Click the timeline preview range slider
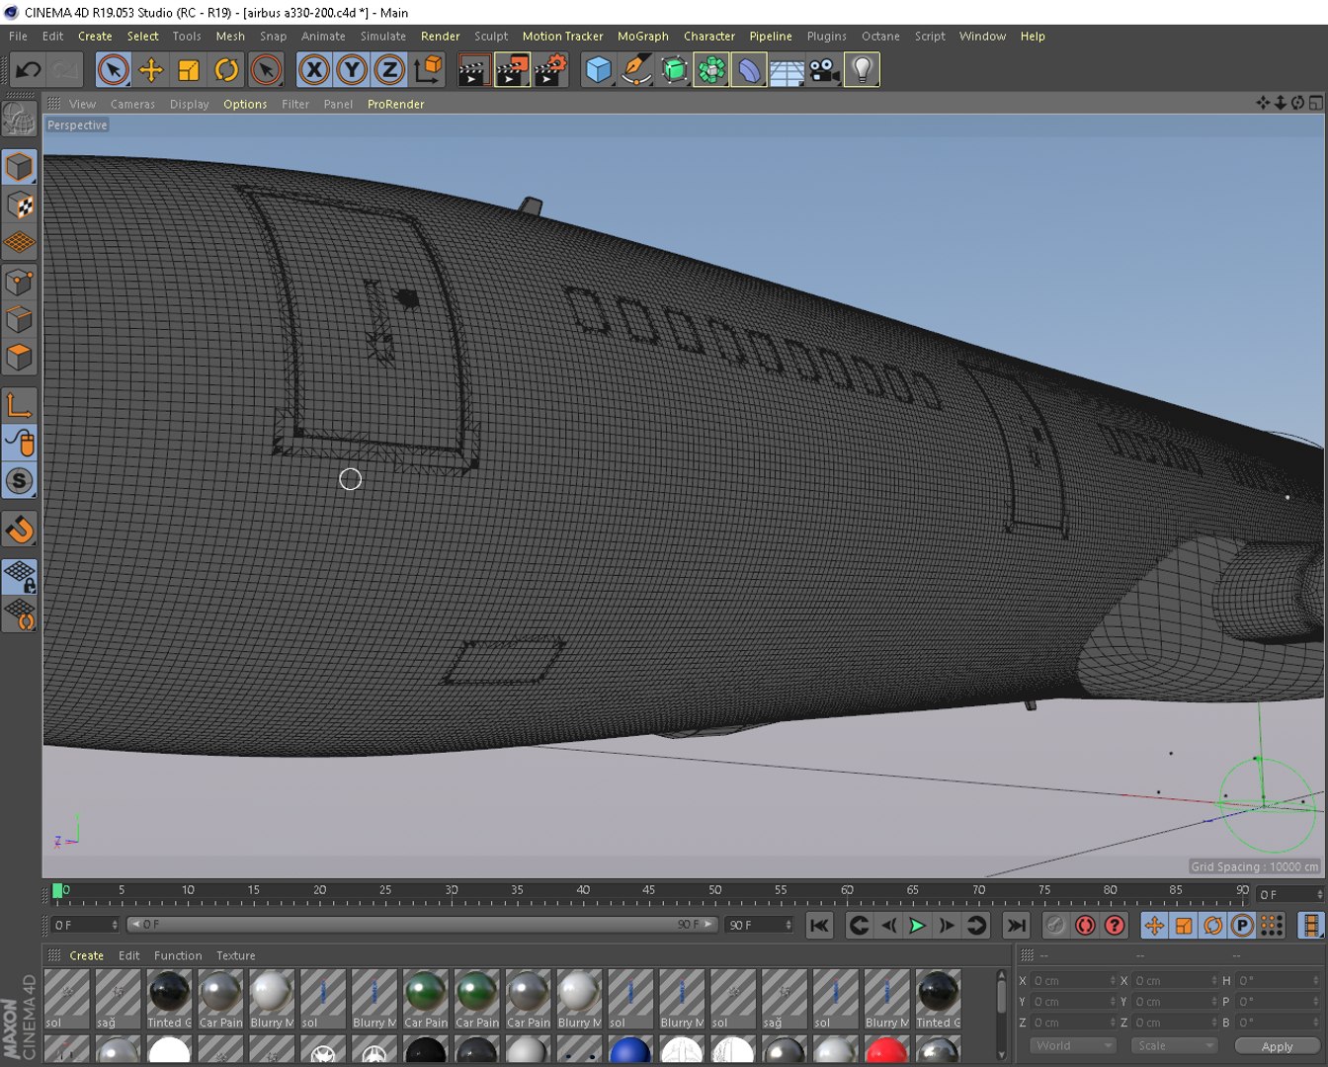1328x1067 pixels. click(423, 925)
